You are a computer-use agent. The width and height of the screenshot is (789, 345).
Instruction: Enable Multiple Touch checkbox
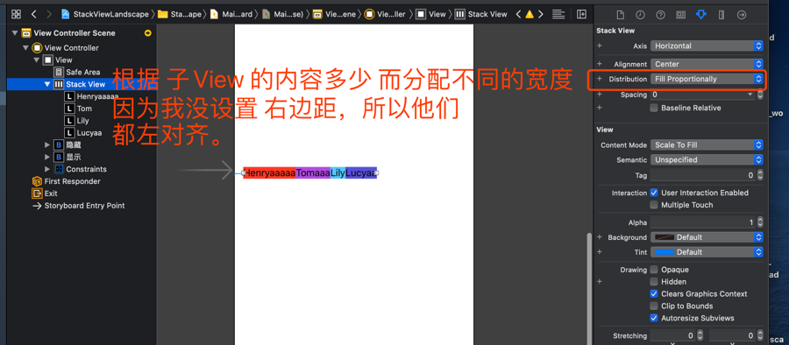pos(654,205)
